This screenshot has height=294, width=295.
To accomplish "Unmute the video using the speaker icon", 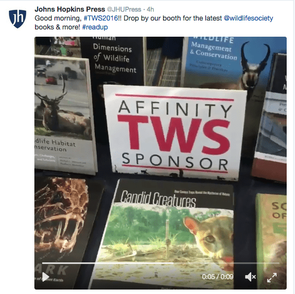I will [250, 277].
